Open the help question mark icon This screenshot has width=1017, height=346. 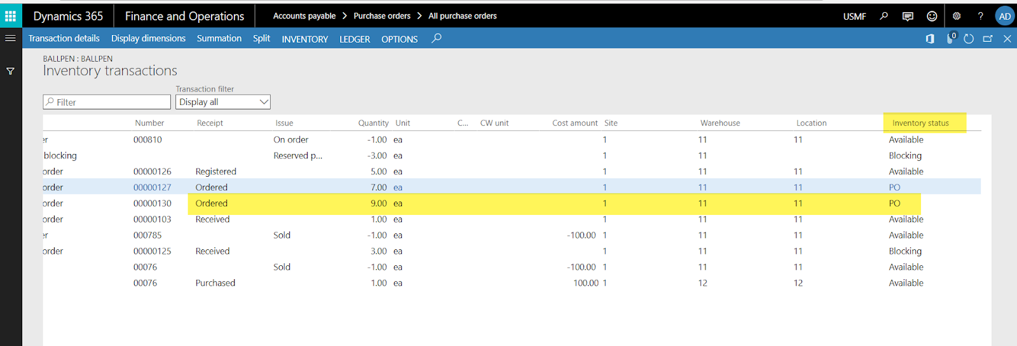[x=980, y=16]
